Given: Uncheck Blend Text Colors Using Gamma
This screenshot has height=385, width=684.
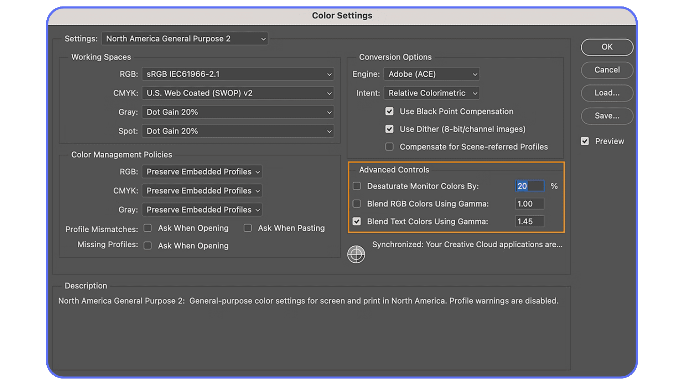Looking at the screenshot, I should 357,221.
